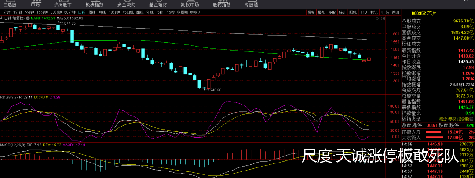Toggle the 画线 drawing mode
Viewport: 475px width, 178px height.
pos(353,12)
